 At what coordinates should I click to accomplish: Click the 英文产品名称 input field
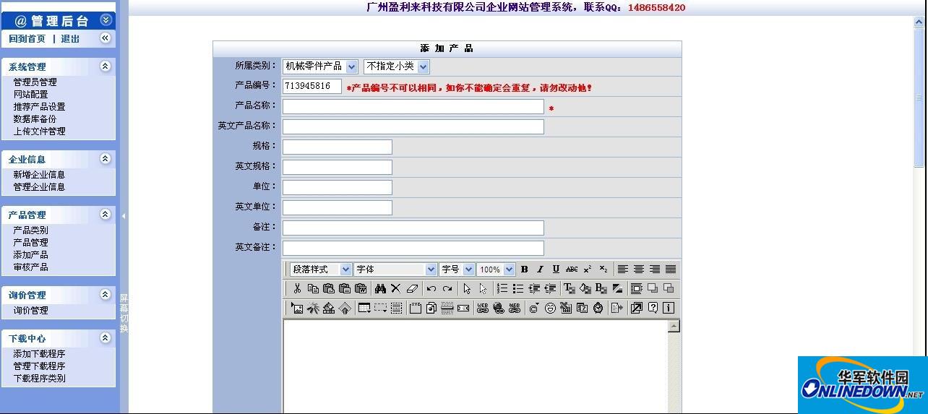pos(413,126)
